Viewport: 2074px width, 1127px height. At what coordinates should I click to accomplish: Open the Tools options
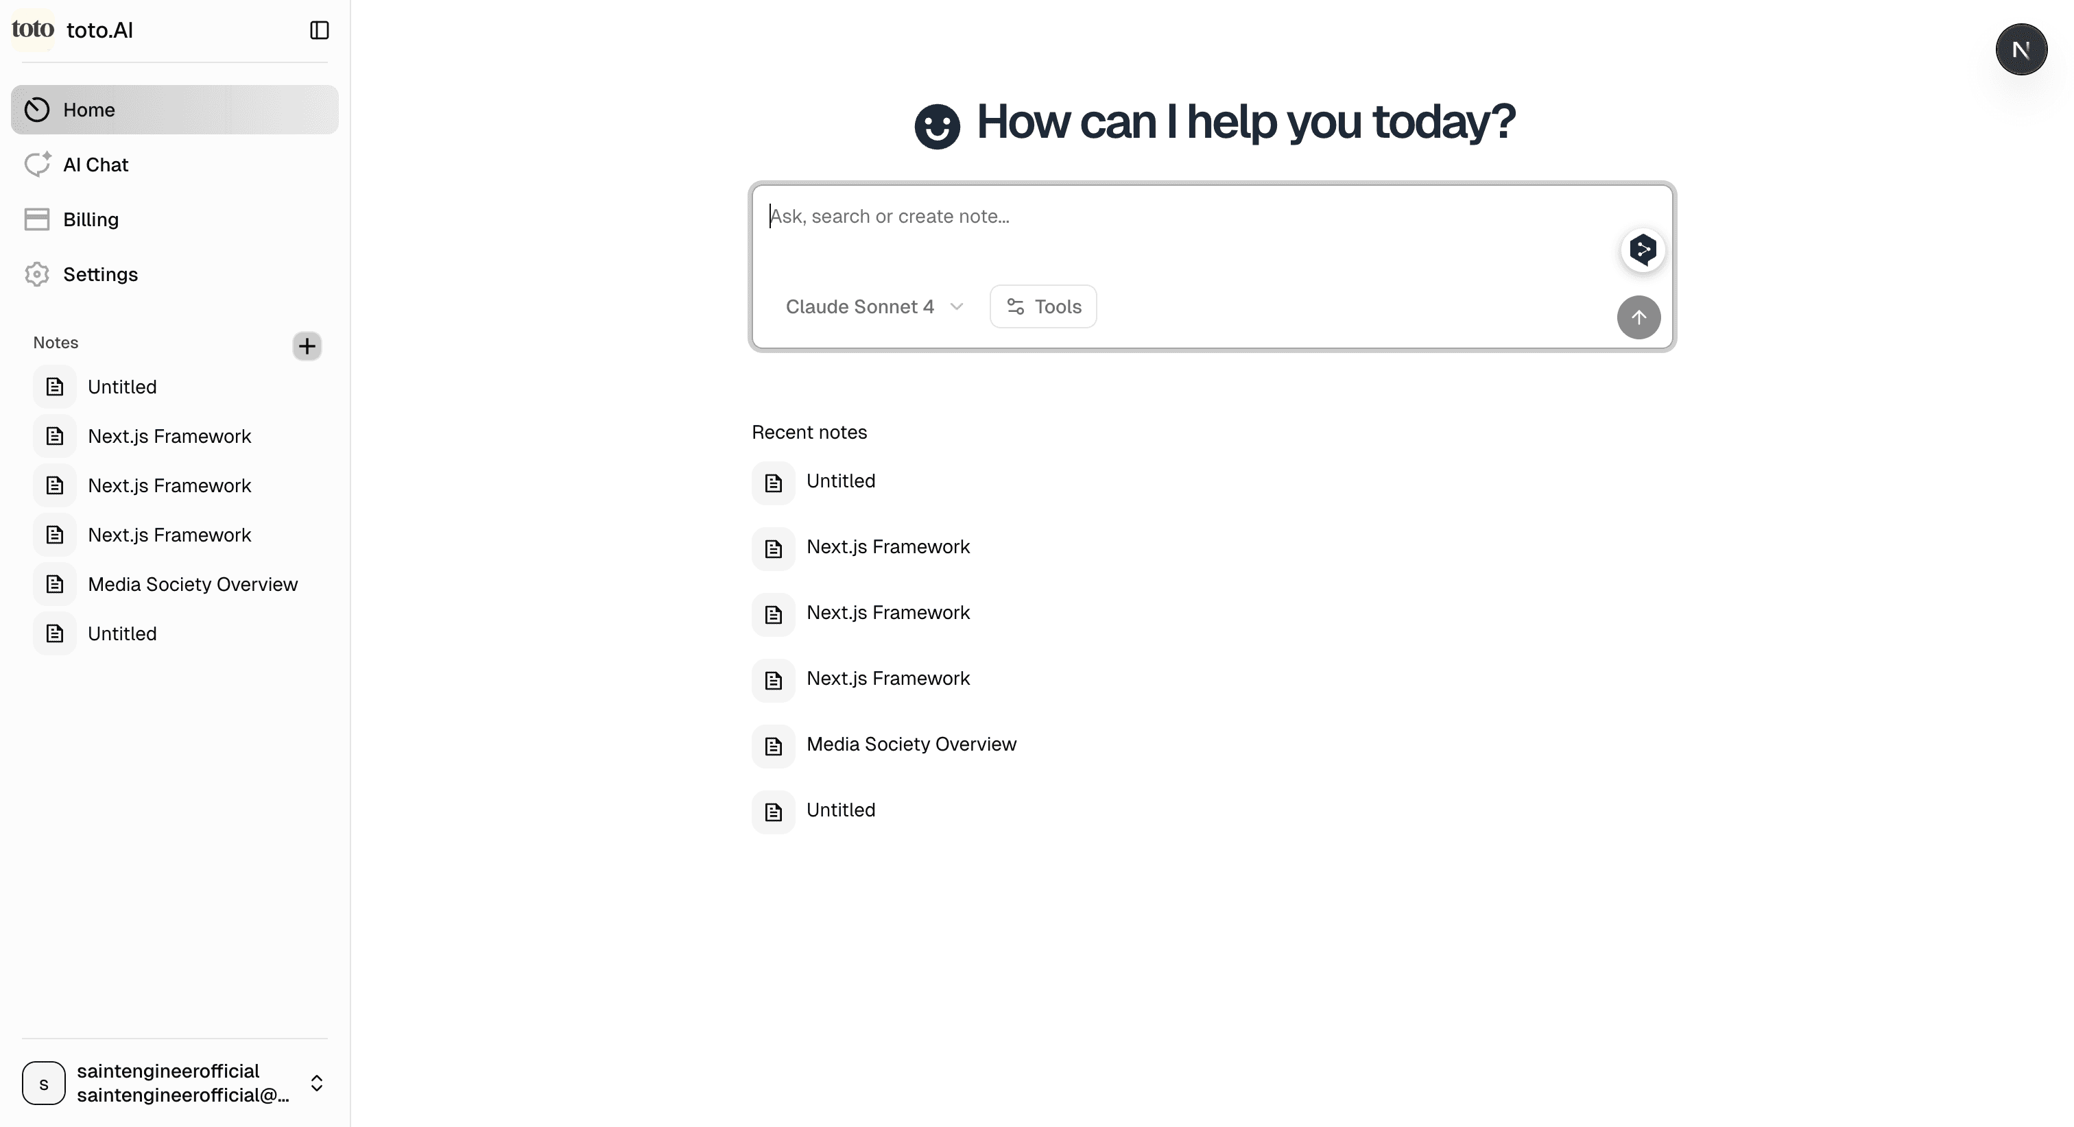pyautogui.click(x=1042, y=306)
